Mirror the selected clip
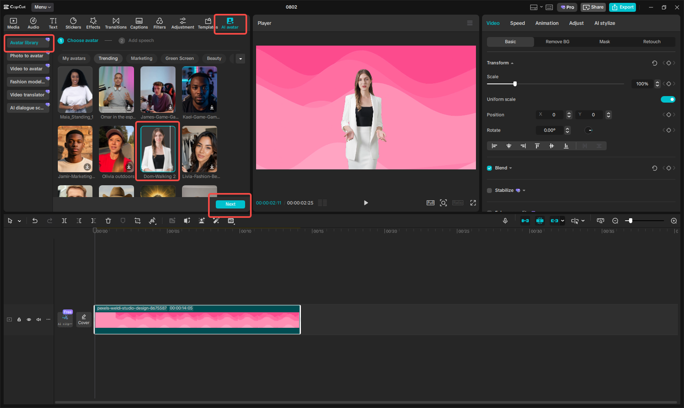This screenshot has width=684, height=408. 153,221
